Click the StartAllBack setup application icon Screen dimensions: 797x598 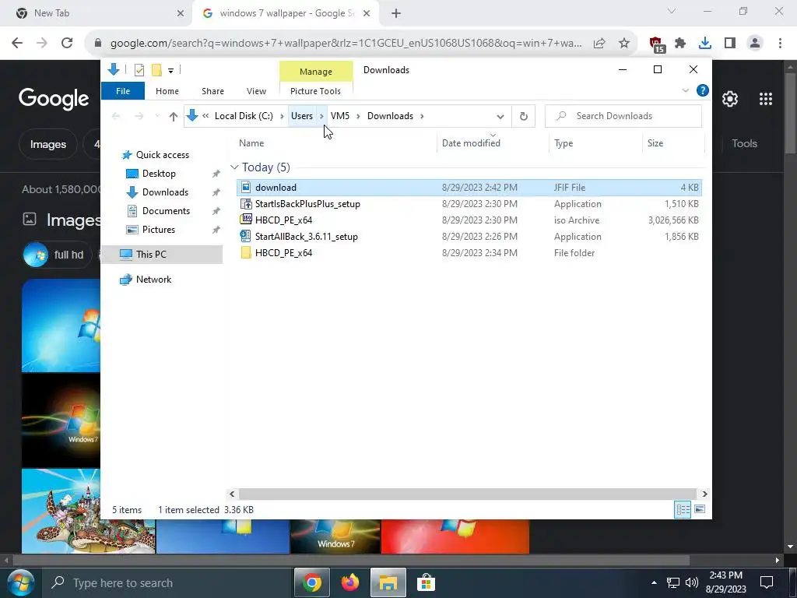click(246, 237)
